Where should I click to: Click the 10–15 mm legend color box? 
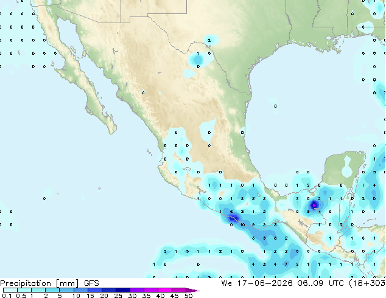pos(81,290)
